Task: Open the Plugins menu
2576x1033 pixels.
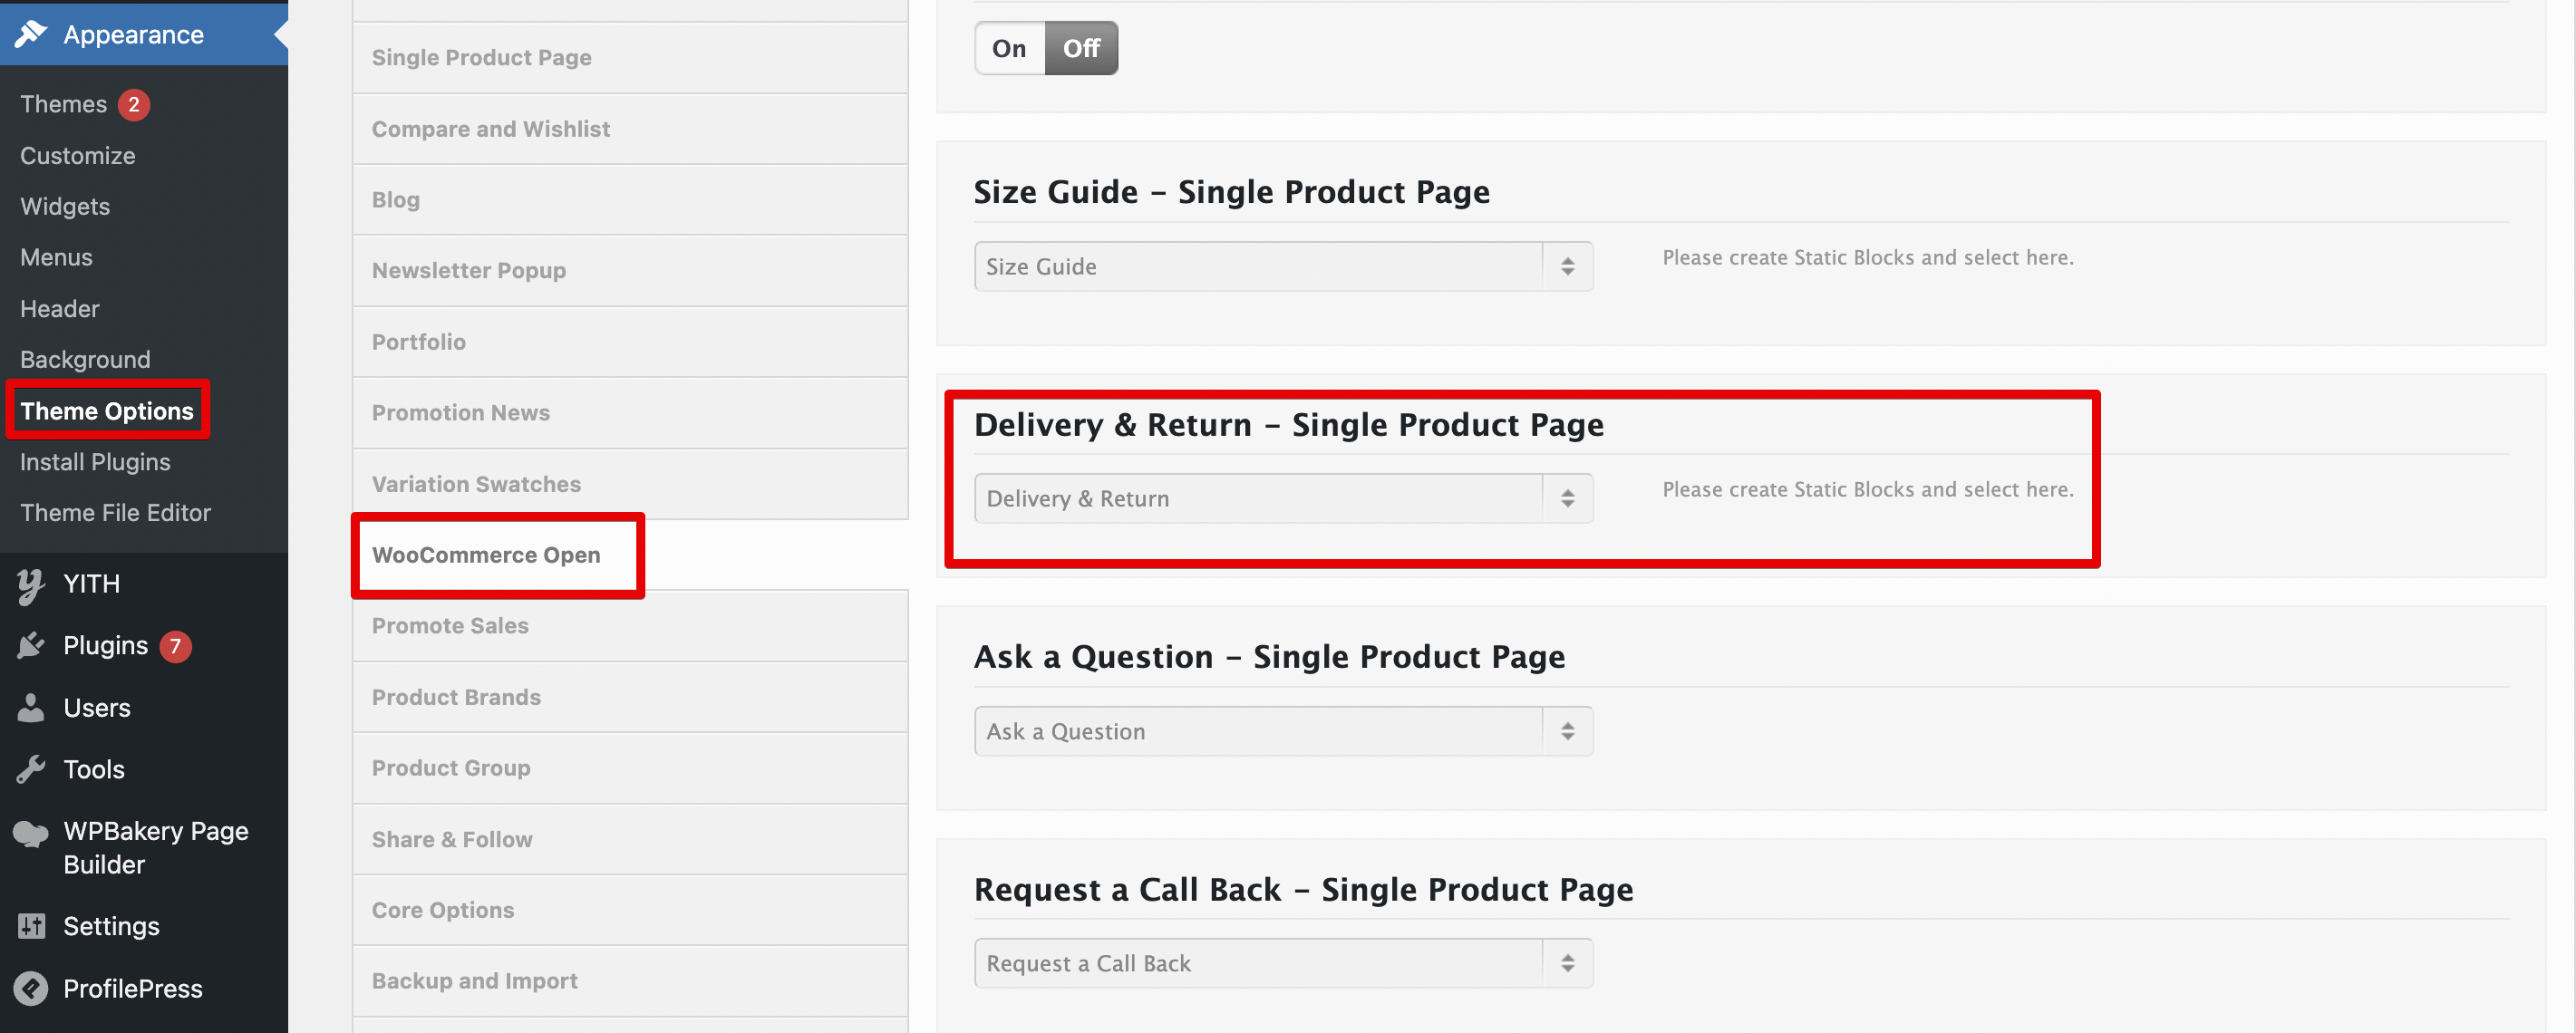Action: pyautogui.click(x=144, y=646)
